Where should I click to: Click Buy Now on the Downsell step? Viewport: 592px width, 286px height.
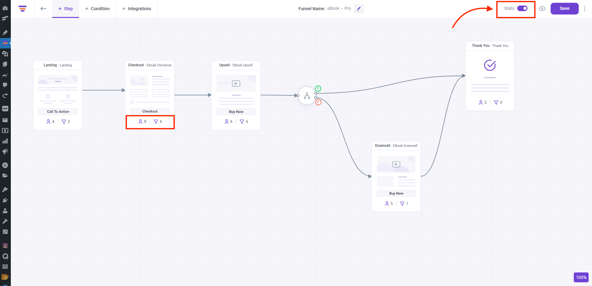click(396, 193)
